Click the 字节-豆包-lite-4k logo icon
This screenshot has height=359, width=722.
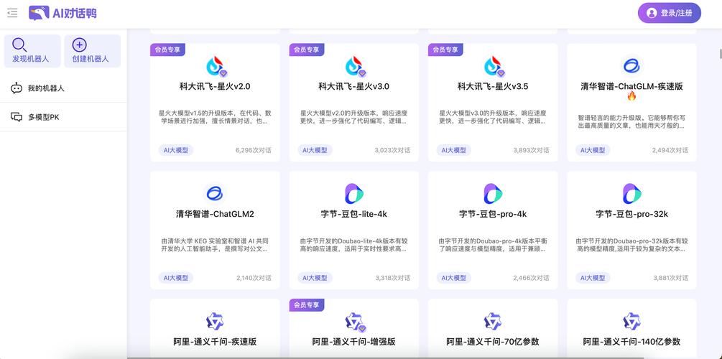click(x=354, y=194)
